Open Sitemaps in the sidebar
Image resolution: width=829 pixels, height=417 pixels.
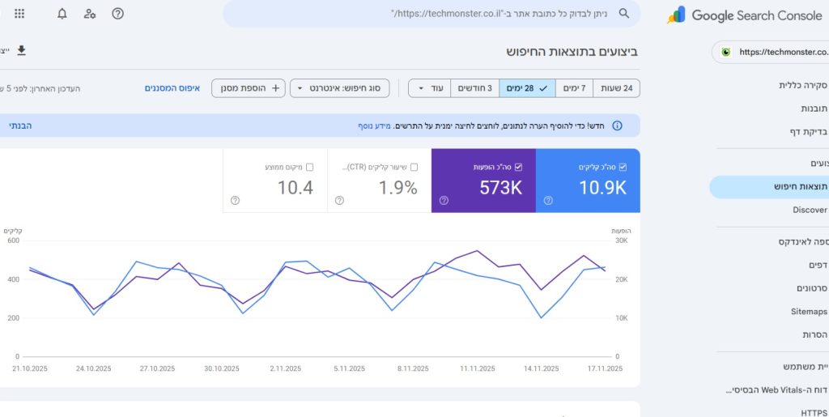[x=808, y=311]
